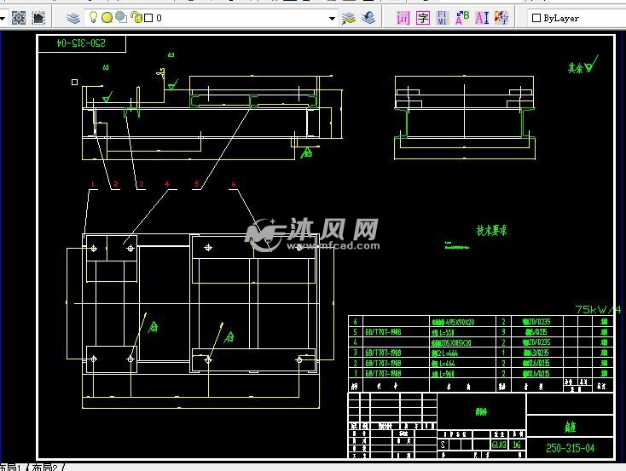
Task: Click the Layer Previous icon
Action: click(x=368, y=17)
